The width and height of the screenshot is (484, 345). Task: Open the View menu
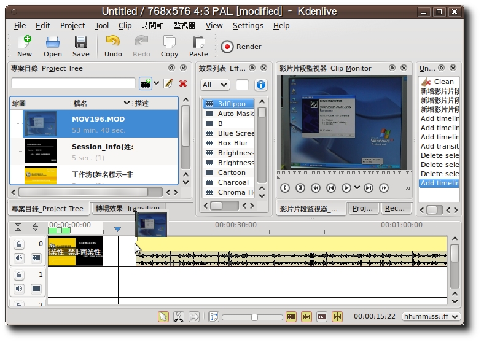[214, 26]
